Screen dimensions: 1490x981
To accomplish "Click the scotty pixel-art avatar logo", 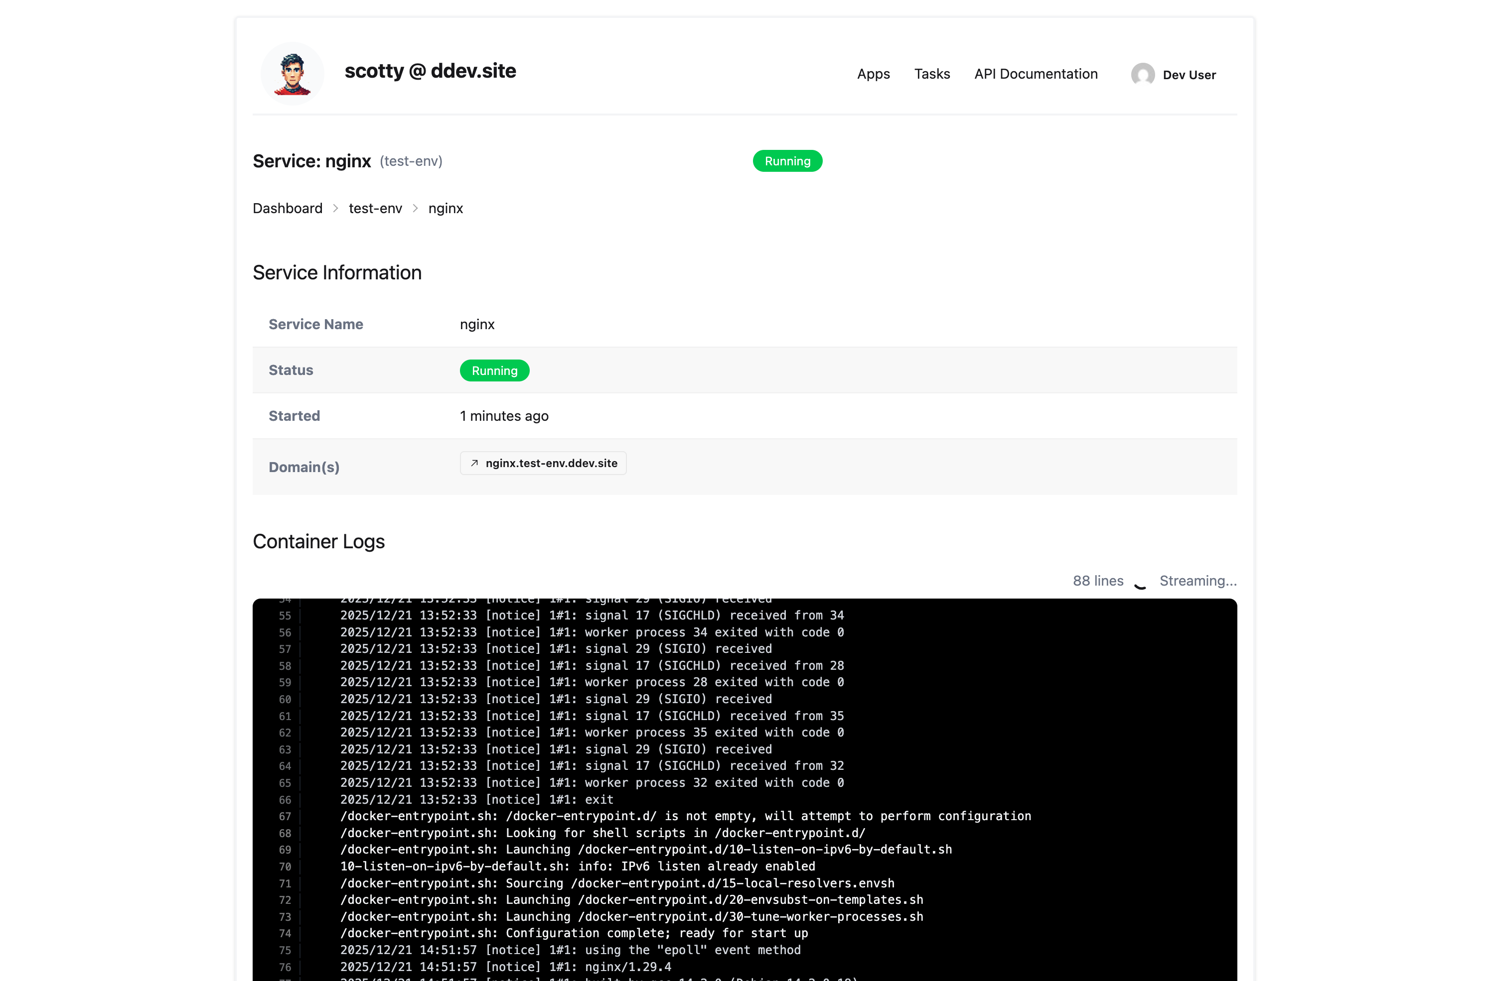I will [292, 73].
